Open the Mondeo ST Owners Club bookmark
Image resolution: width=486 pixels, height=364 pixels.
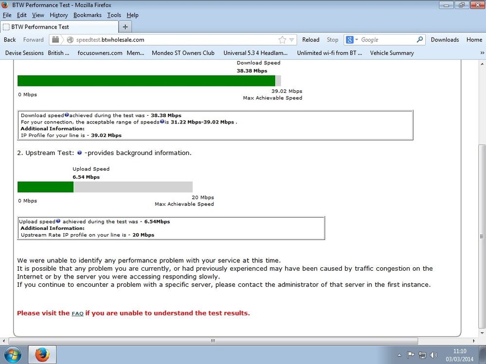(x=183, y=53)
